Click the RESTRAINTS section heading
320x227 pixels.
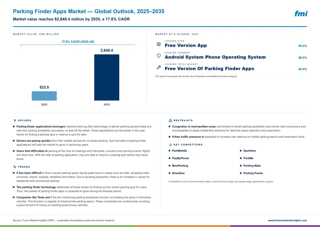[183, 121]
